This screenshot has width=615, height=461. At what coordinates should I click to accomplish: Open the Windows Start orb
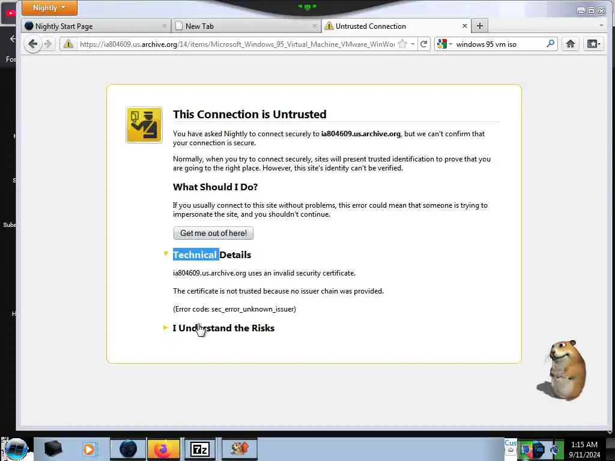16,449
